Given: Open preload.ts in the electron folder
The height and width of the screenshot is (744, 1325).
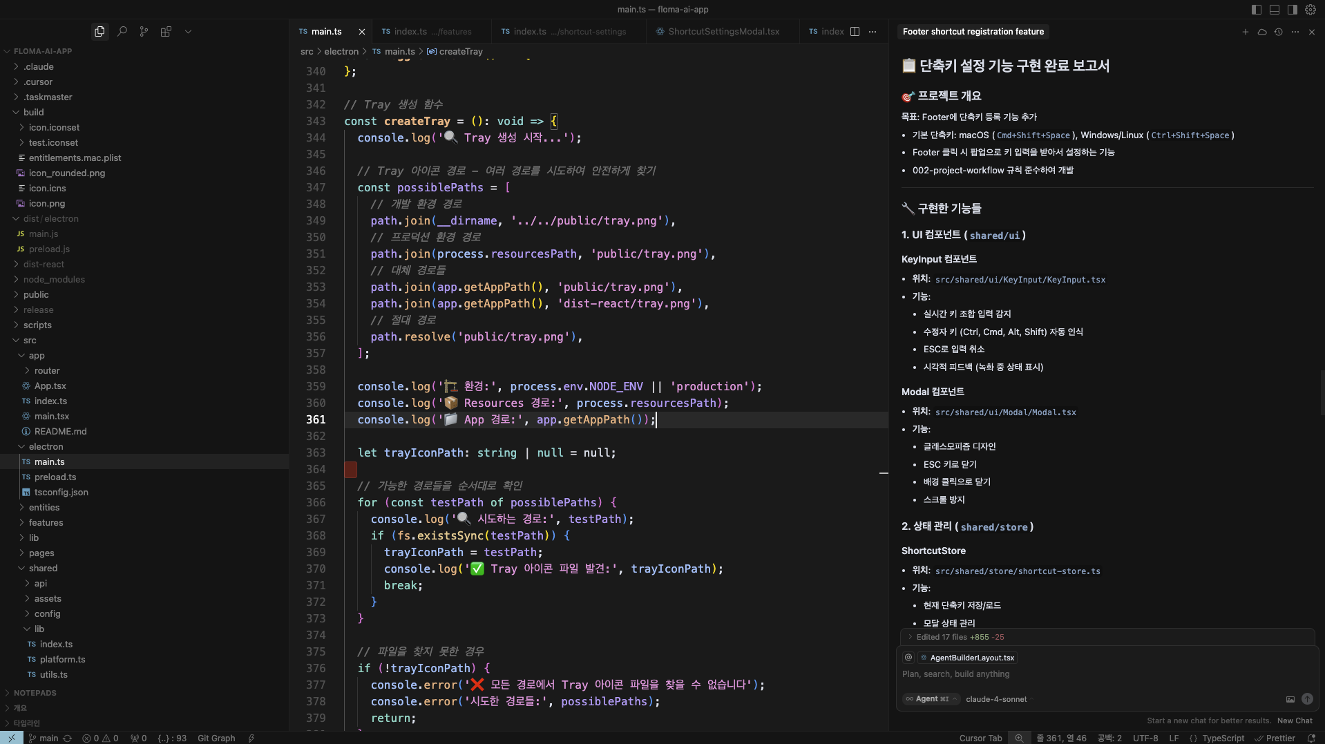Looking at the screenshot, I should tap(55, 477).
